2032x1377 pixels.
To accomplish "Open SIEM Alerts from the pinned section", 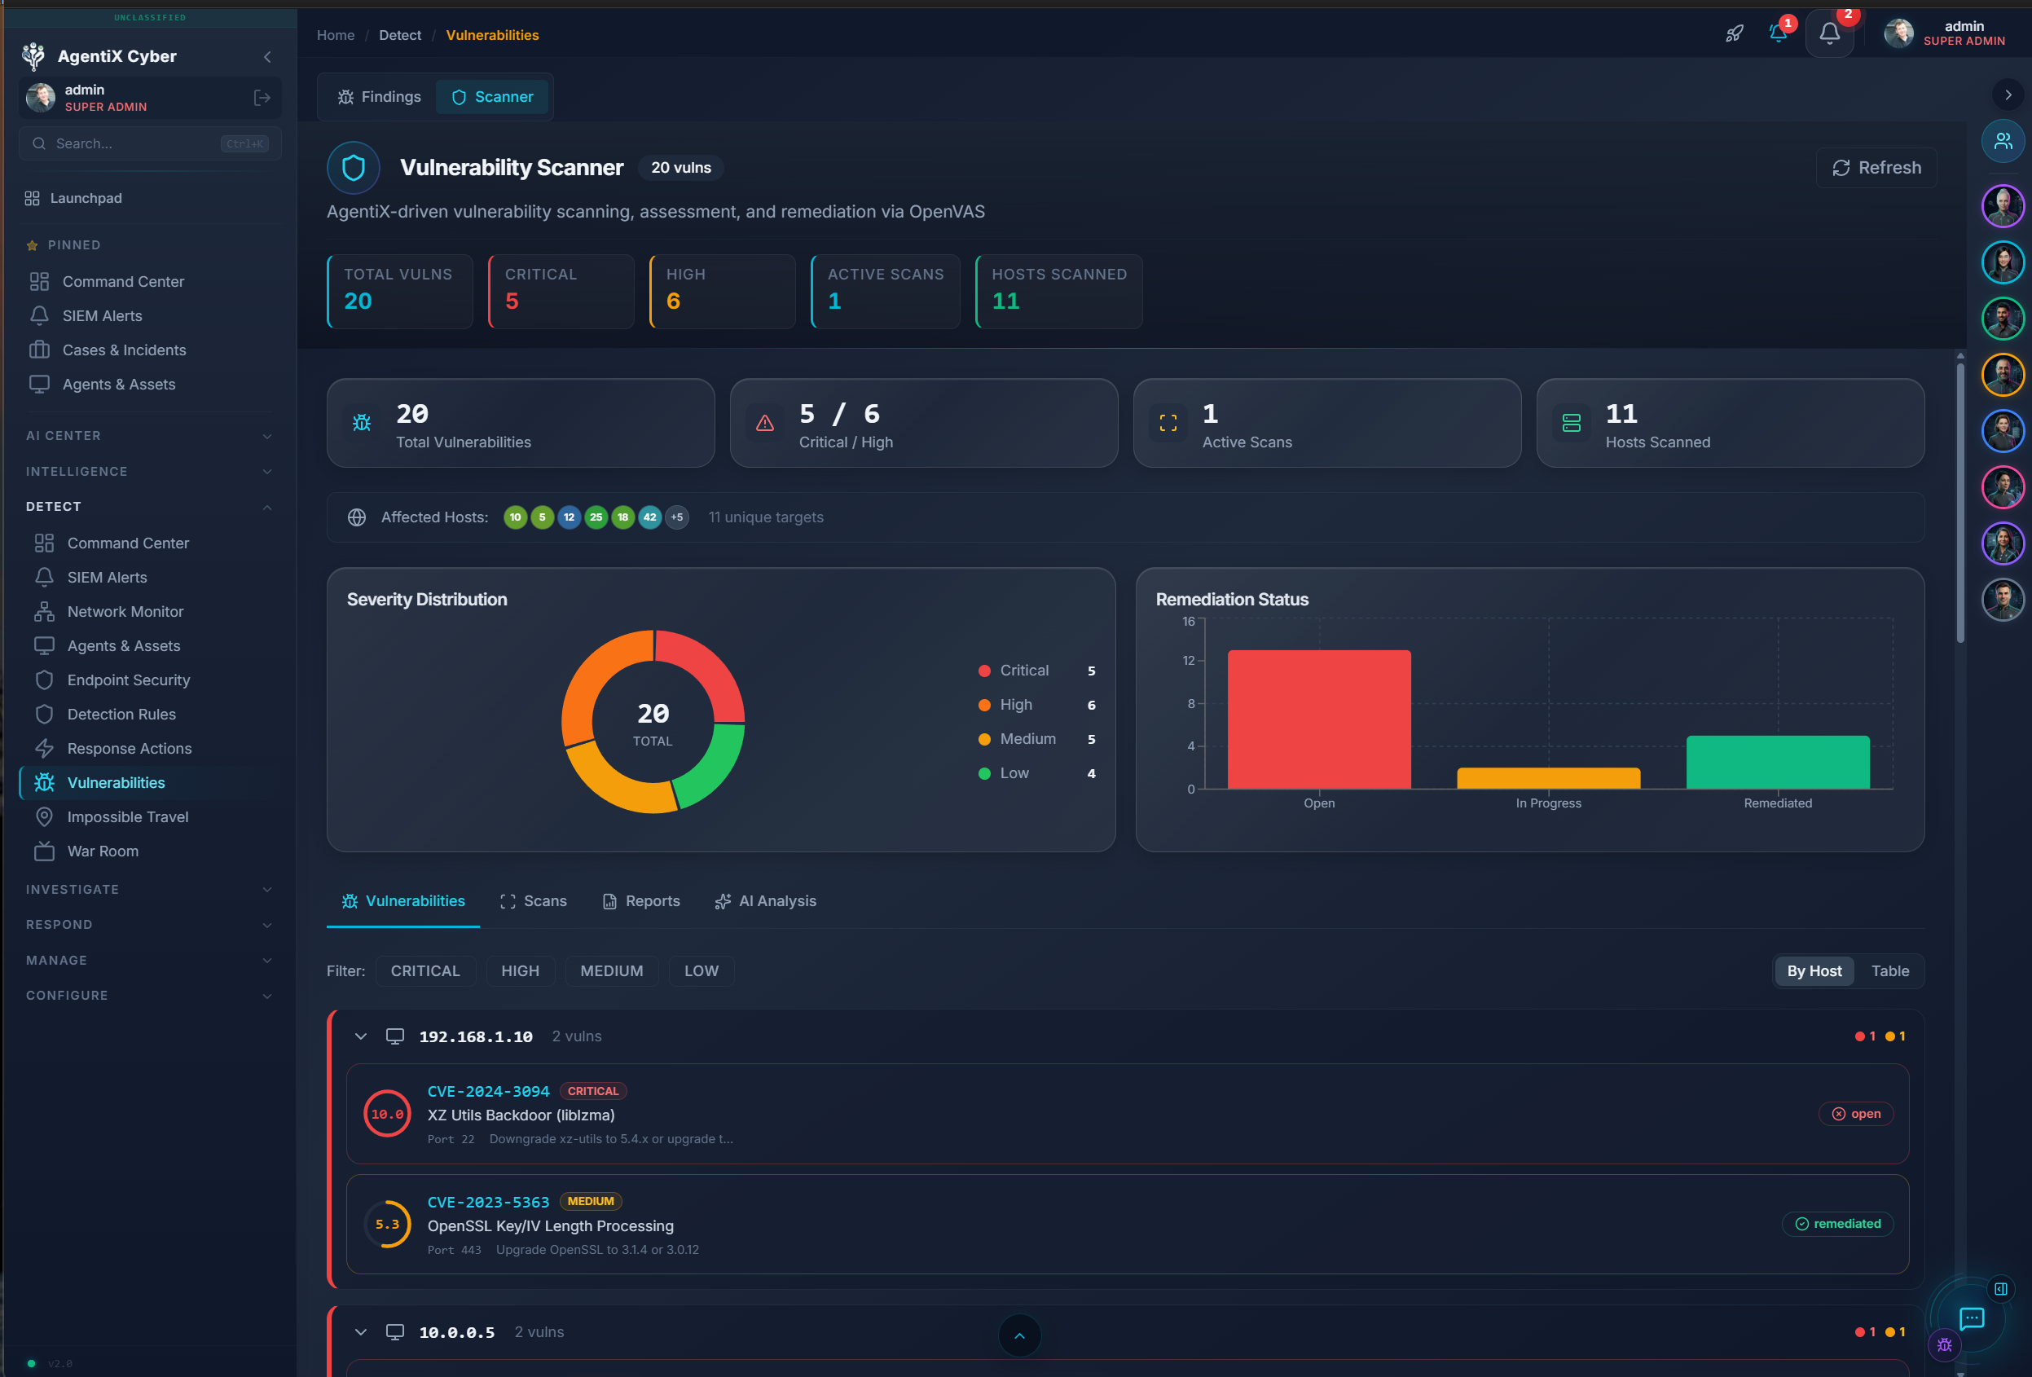I will 103,315.
